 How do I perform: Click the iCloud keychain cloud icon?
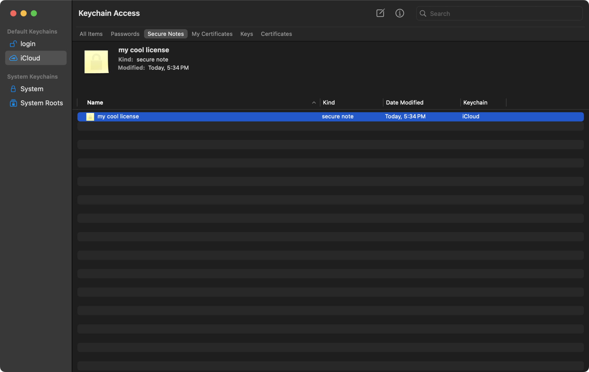[x=13, y=58]
